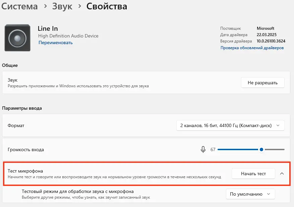Open the Формат audio format dropdown

click(x=230, y=125)
